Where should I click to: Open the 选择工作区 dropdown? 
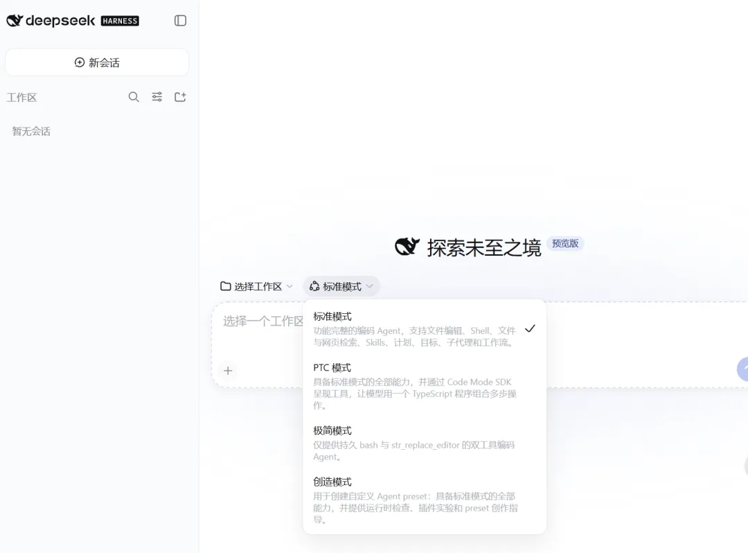click(x=257, y=286)
